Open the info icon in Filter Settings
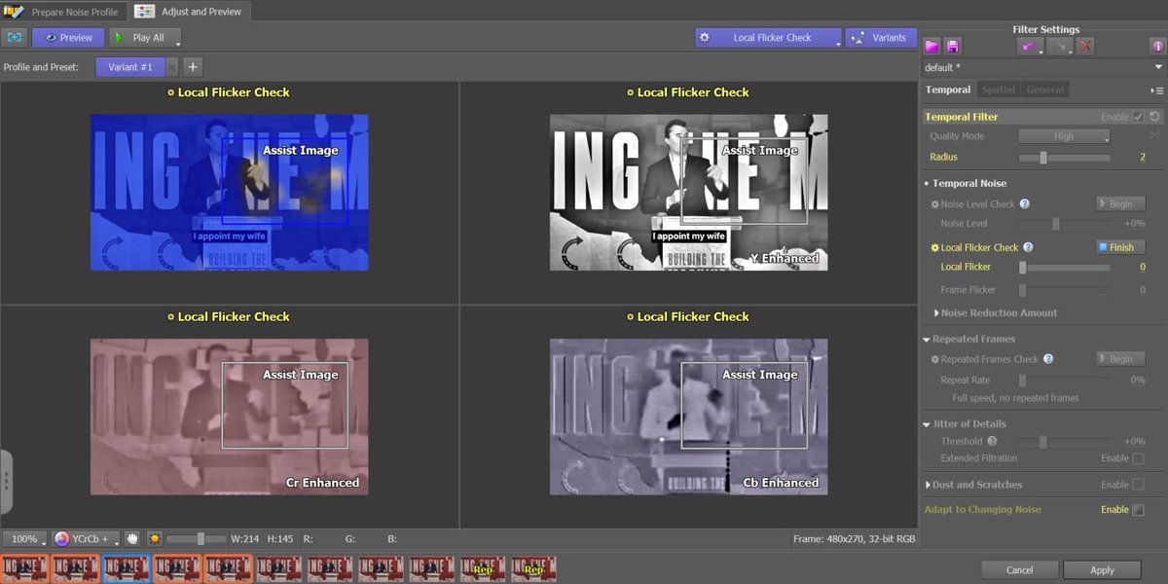Image resolution: width=1168 pixels, height=584 pixels. (1156, 46)
